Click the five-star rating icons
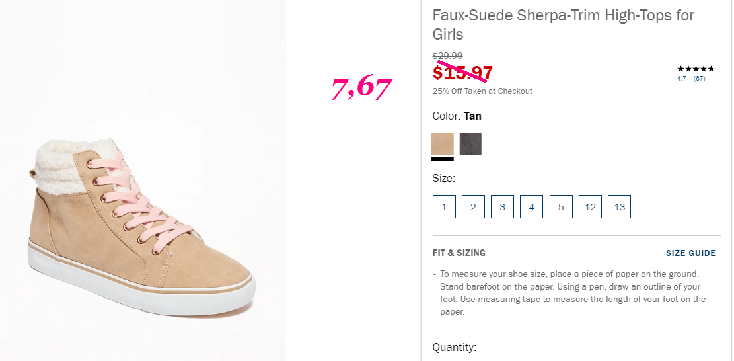 (695, 69)
